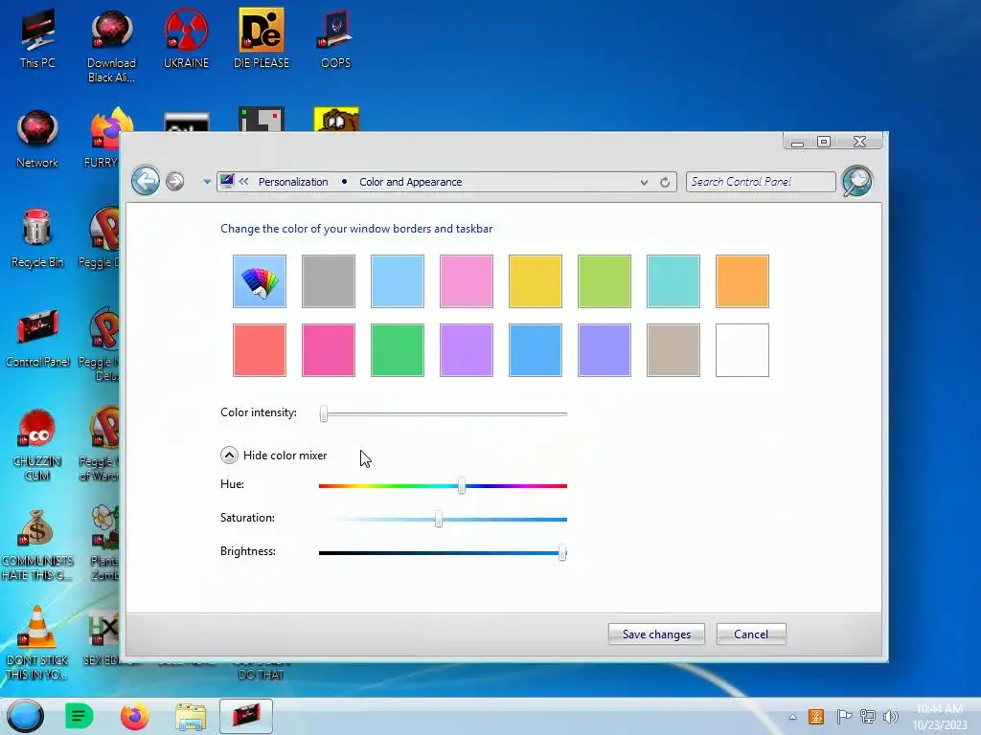
Task: Choose the light sky blue swatch
Action: click(x=398, y=281)
